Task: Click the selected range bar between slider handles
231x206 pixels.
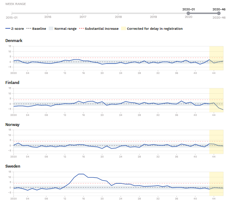Action: (203, 13)
